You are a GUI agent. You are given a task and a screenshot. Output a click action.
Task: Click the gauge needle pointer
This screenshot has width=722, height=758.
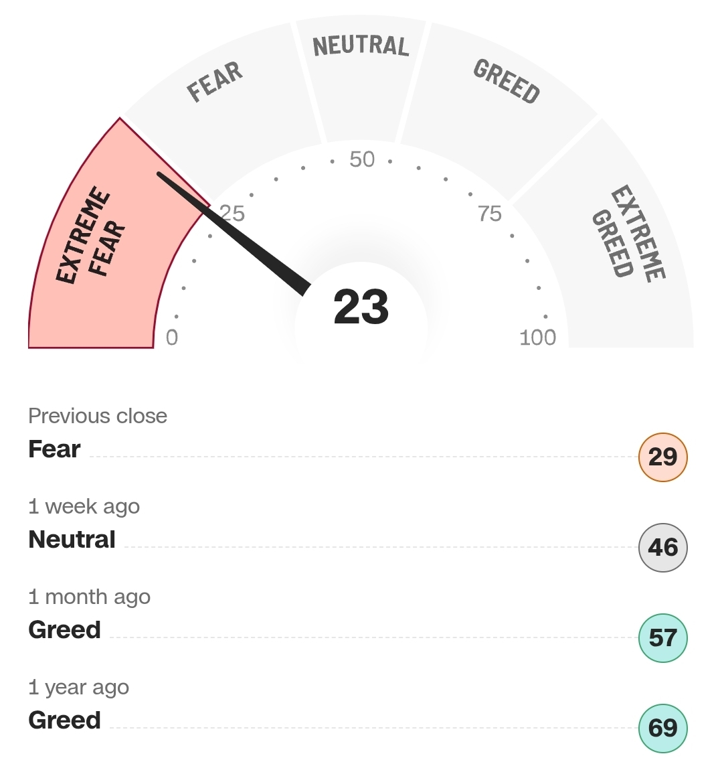pyautogui.click(x=234, y=231)
